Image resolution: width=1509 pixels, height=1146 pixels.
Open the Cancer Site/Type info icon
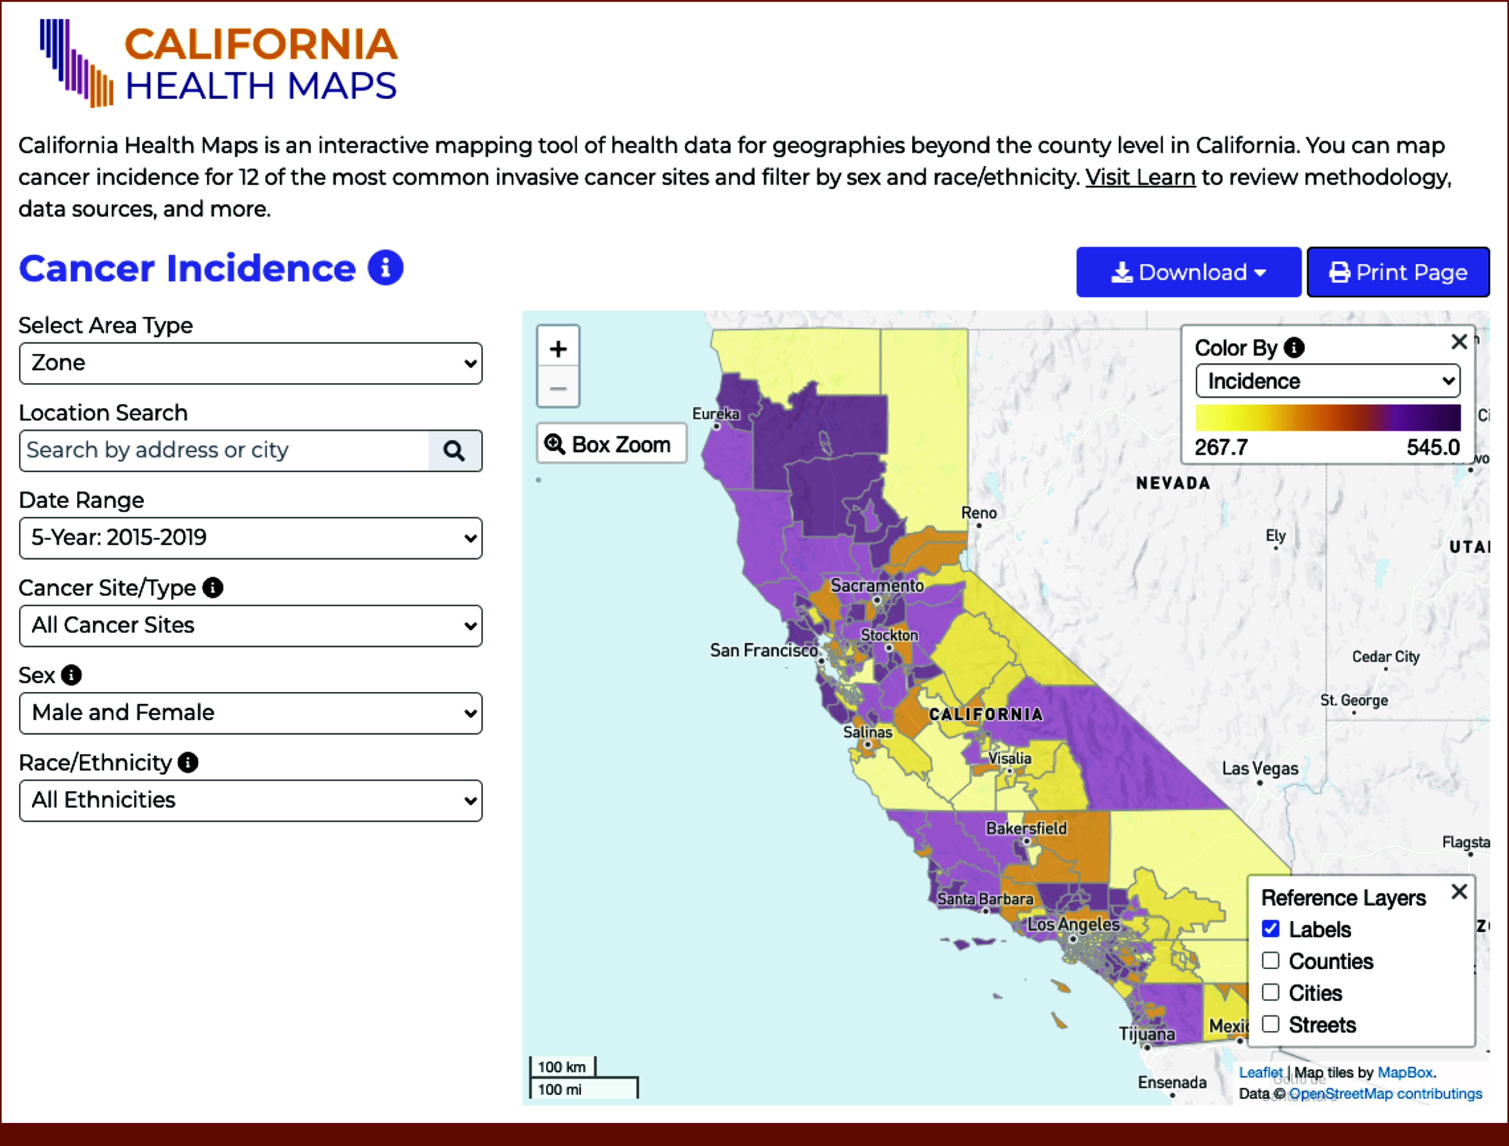coord(213,587)
